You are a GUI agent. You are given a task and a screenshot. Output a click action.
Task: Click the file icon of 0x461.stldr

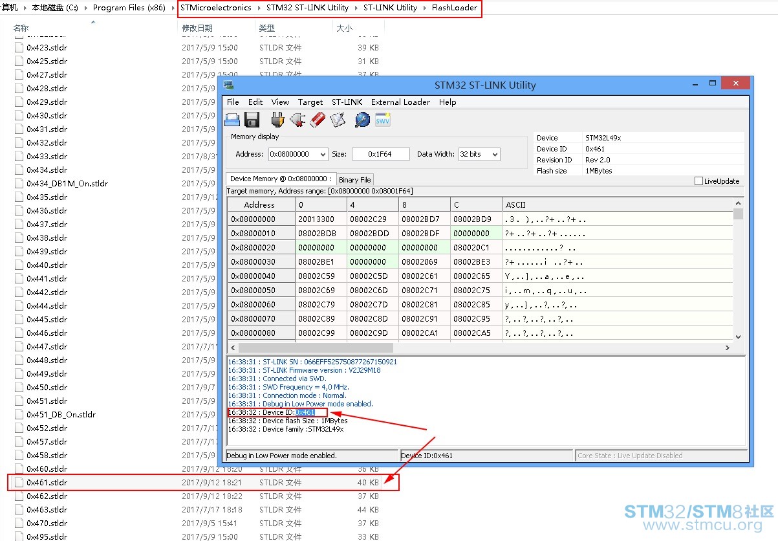pos(19,482)
